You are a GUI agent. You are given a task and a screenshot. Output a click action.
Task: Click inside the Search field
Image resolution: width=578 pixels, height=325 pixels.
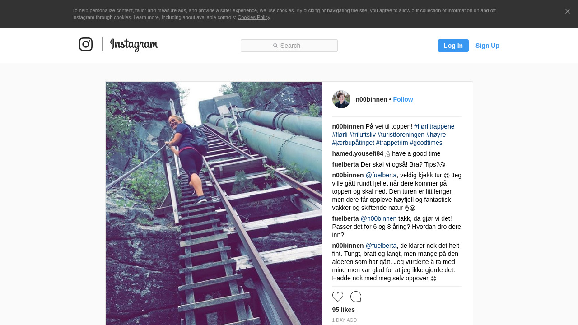[x=289, y=46]
